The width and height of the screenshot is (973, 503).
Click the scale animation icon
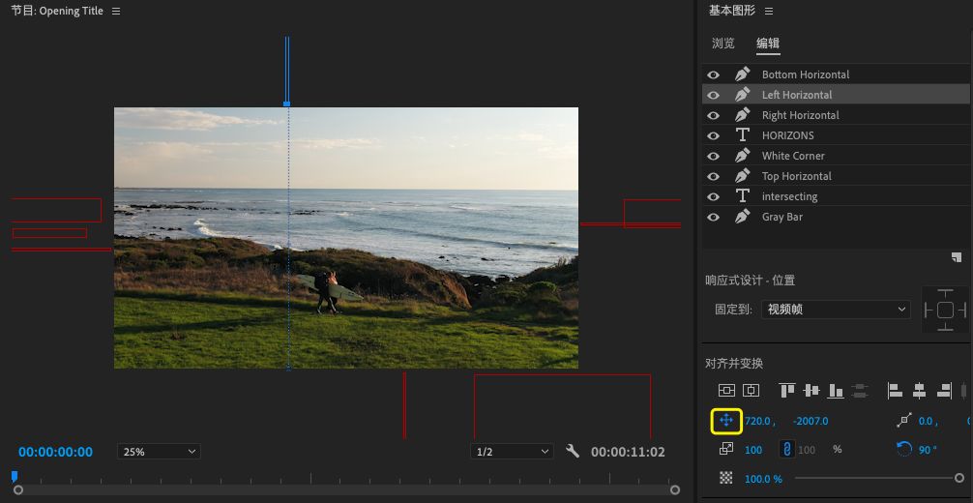[726, 449]
